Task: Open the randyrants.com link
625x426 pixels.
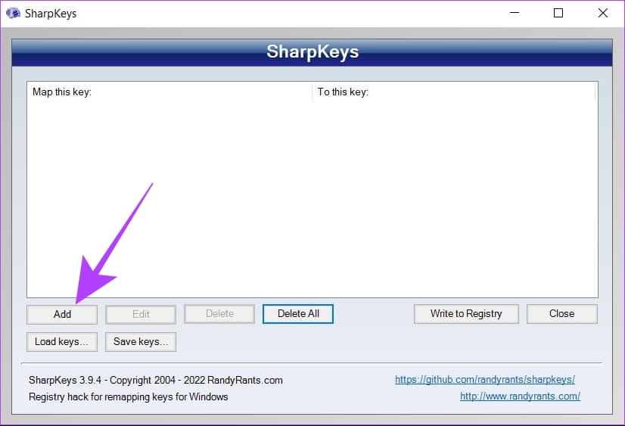Action: 520,396
